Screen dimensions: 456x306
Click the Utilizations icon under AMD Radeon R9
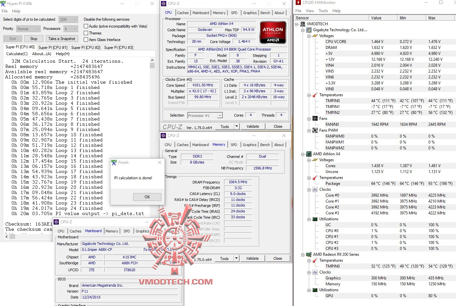tap(315, 290)
